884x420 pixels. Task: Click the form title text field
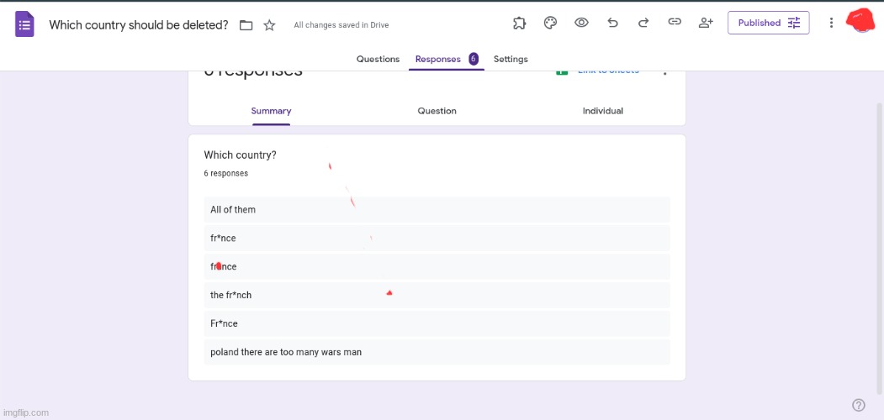click(x=139, y=25)
